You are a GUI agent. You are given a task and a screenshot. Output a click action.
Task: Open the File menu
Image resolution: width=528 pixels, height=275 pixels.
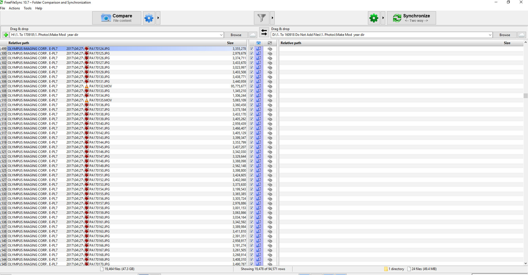(3, 8)
